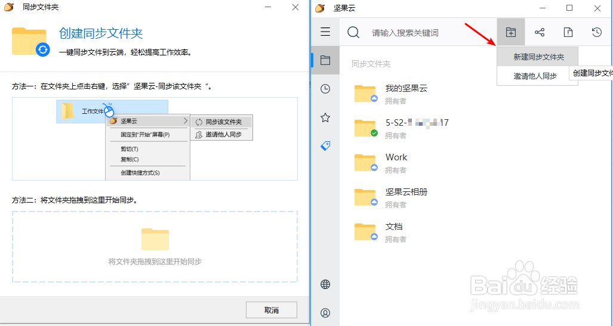Screen dimensions: 613x326
Task: Open recent files clock sidebar icon
Action: click(x=325, y=89)
